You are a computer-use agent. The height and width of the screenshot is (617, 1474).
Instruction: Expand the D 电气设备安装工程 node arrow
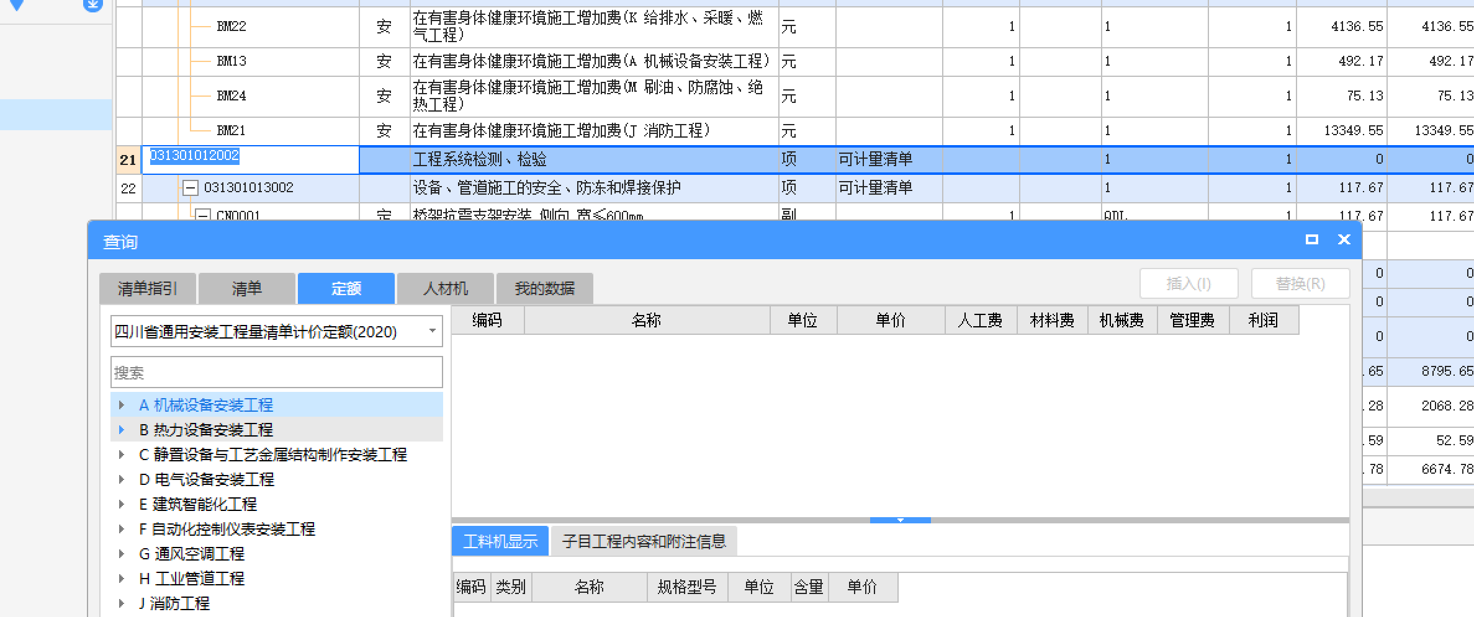click(122, 479)
